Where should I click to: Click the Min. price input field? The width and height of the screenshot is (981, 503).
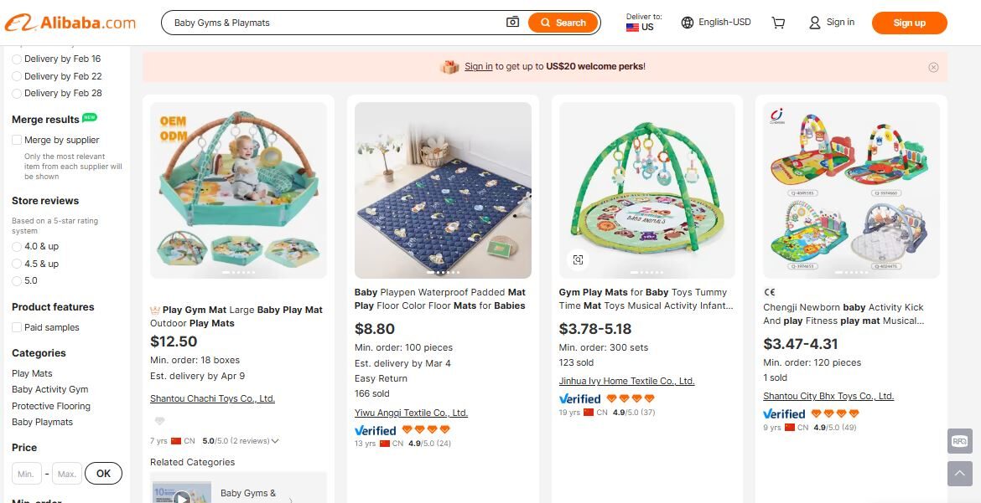tap(26, 474)
